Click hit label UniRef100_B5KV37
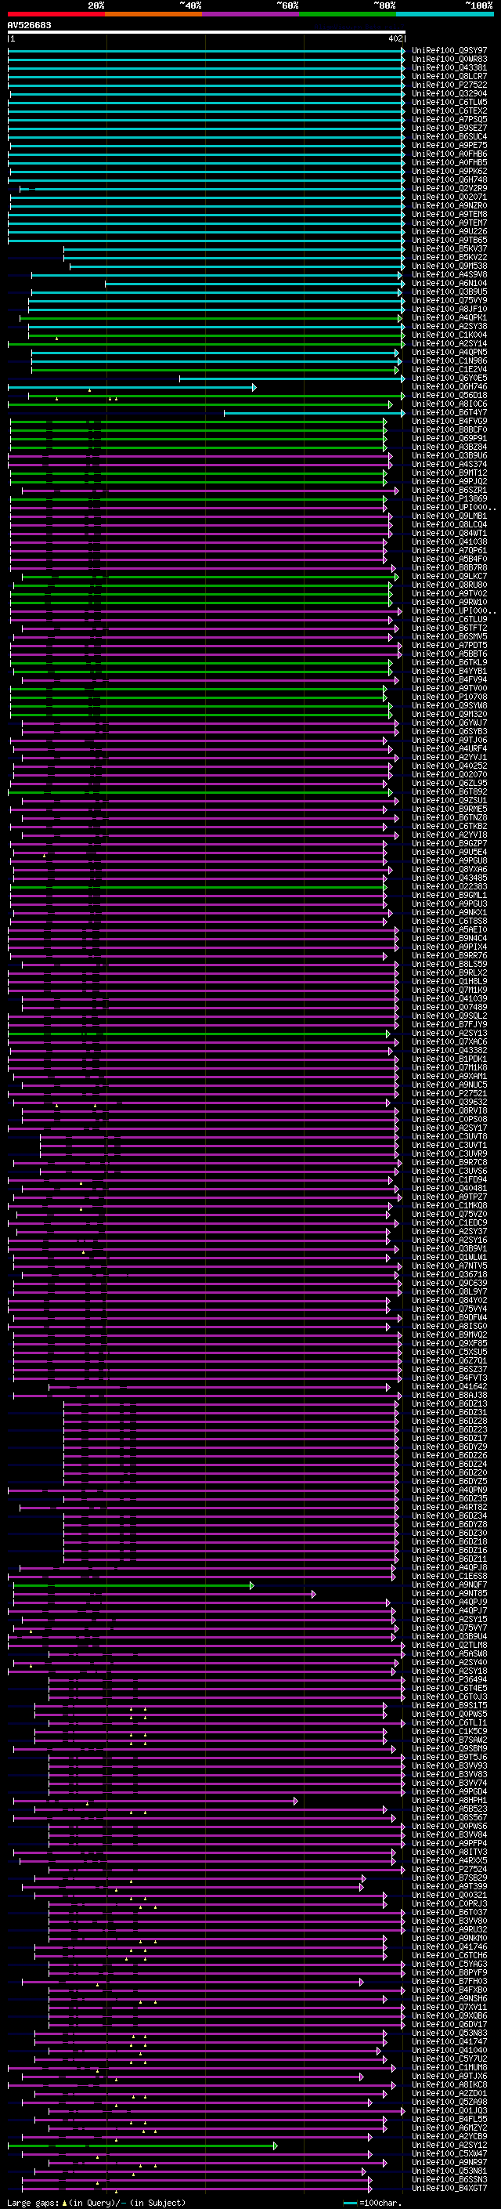Viewport: 501px width, 2209px height. 449,248
